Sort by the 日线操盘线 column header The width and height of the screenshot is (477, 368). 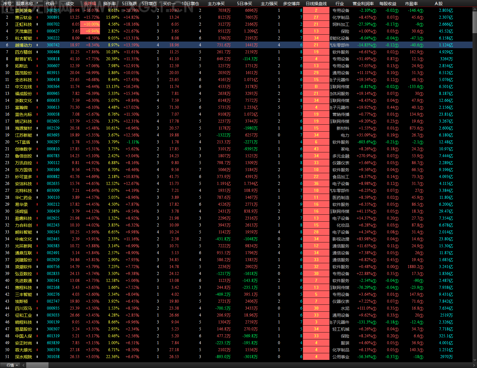[x=316, y=4]
